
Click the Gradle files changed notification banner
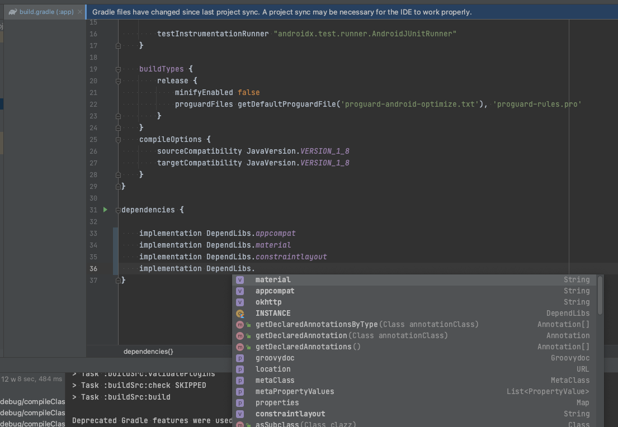(x=282, y=12)
